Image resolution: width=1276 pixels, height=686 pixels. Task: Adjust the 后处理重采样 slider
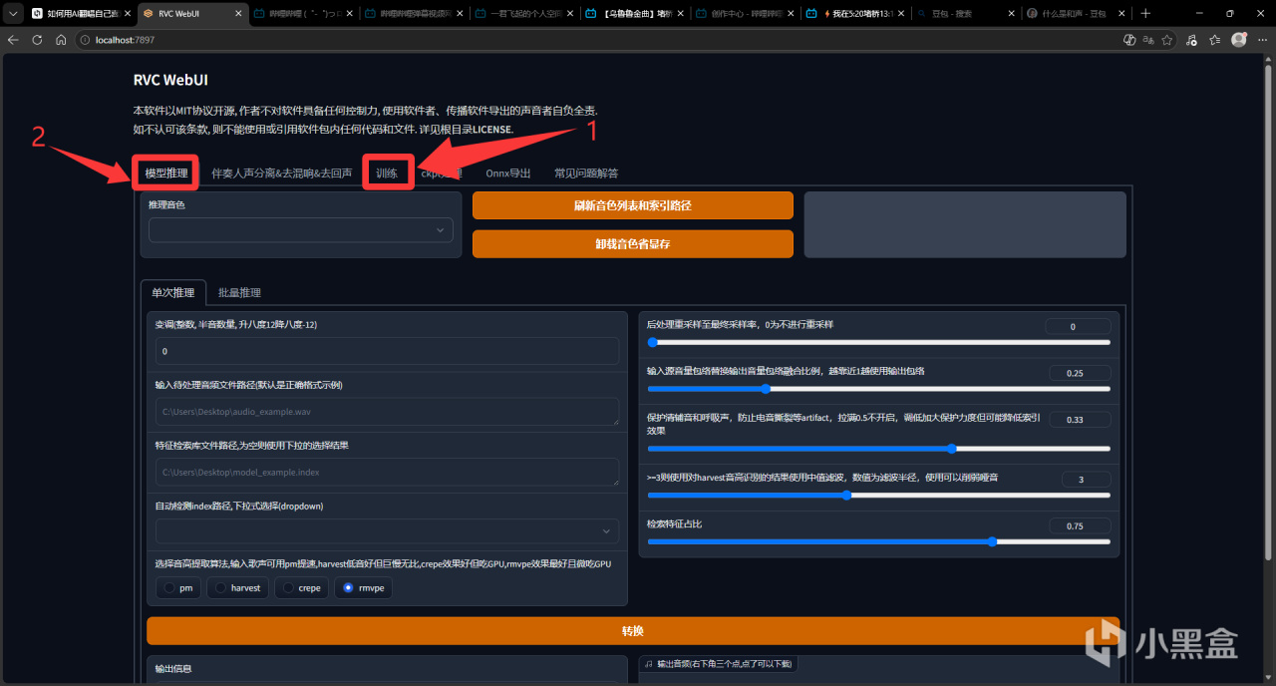[878, 342]
